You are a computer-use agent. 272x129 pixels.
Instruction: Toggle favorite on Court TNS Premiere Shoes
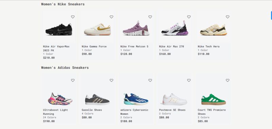[x=227, y=80]
